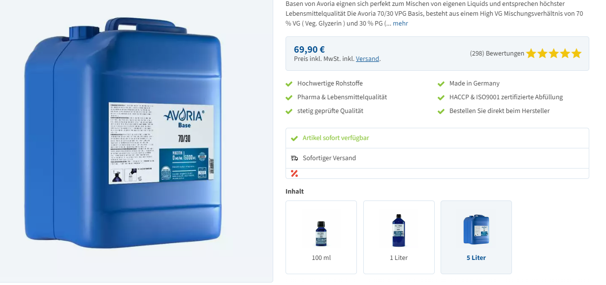
Task: Click the red percent discount icon
Action: coord(294,173)
